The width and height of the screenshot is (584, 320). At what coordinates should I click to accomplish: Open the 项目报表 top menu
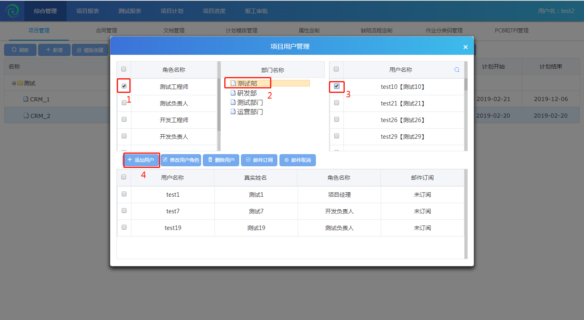point(88,11)
